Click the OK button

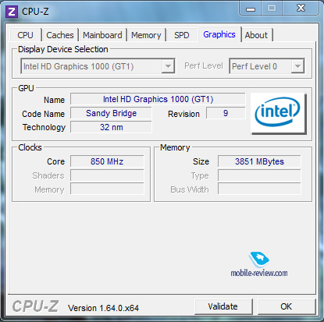coord(287,306)
